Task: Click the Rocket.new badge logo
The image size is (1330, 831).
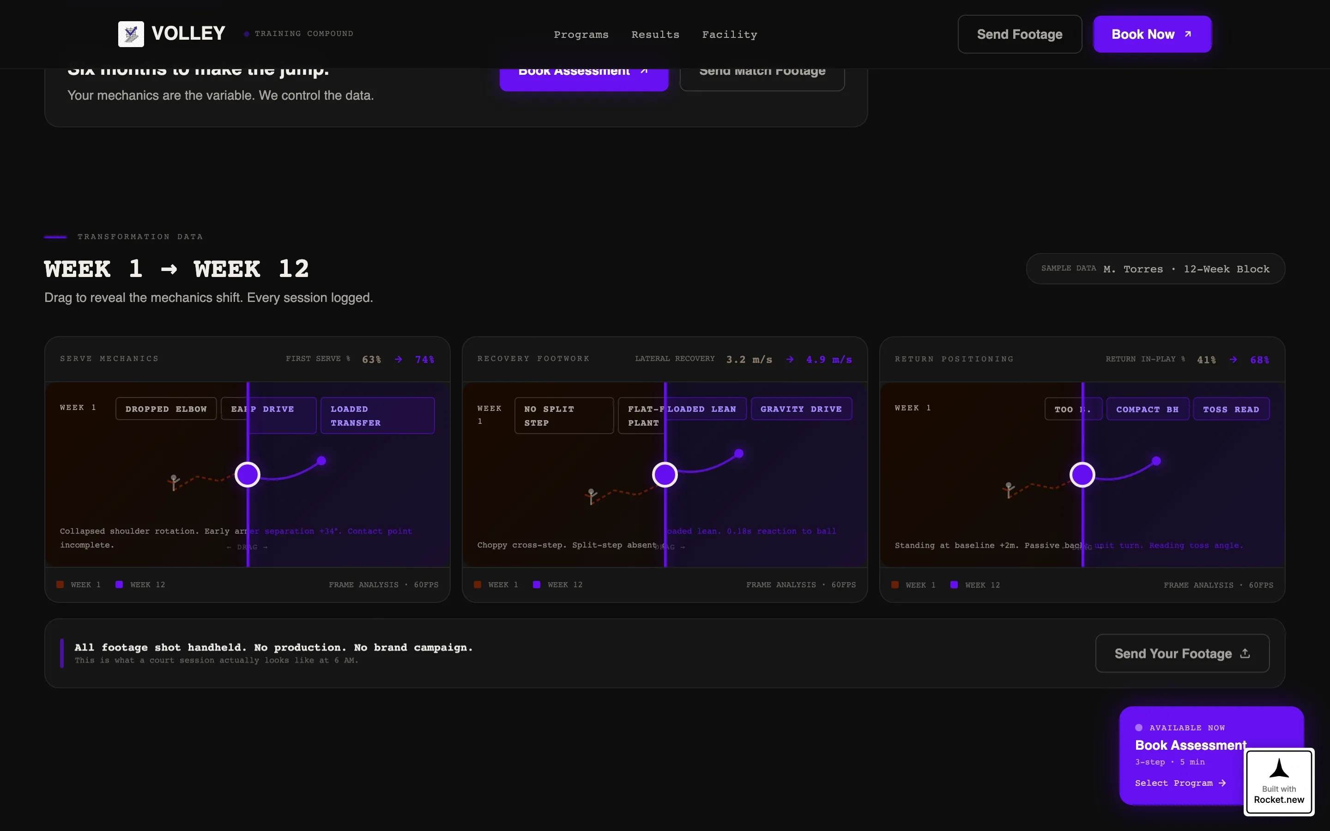Action: coord(1279,767)
